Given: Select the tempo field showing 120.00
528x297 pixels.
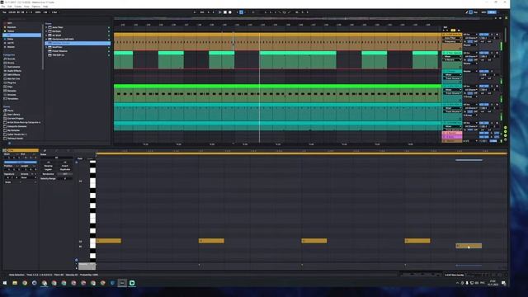Looking at the screenshot, I should (x=12, y=12).
